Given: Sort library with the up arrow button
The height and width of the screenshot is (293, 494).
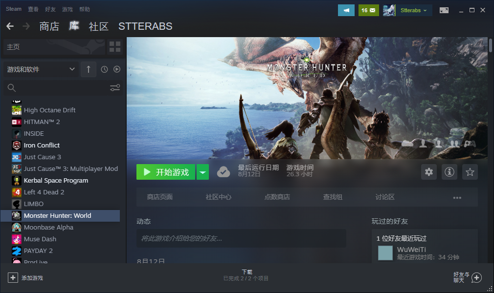Looking at the screenshot, I should (x=89, y=69).
